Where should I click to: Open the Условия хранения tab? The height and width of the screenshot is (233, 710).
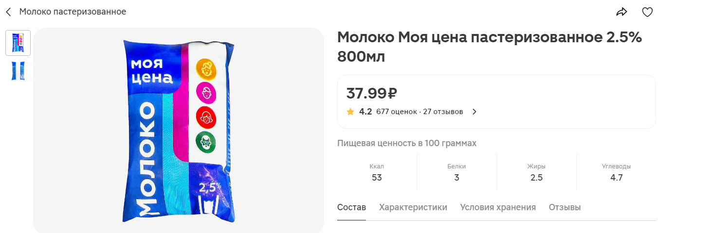[x=498, y=207]
